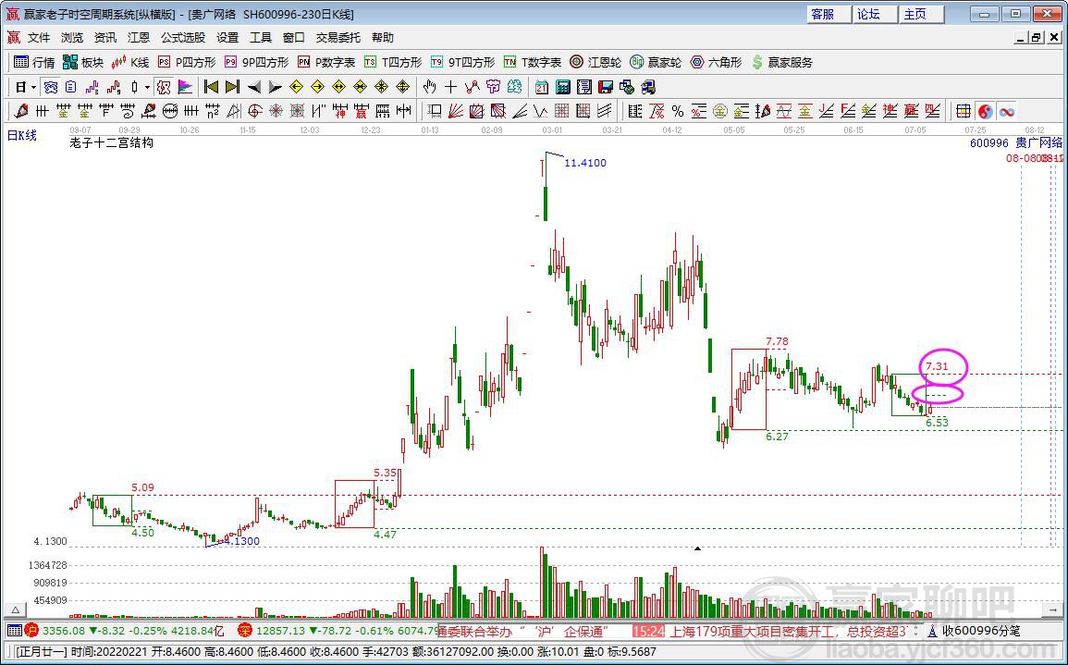This screenshot has width=1068, height=665.
Task: Click the 7.78 price label
Action: [x=777, y=341]
